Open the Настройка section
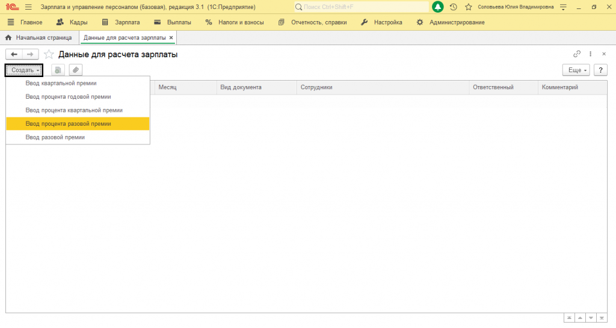 tap(381, 22)
